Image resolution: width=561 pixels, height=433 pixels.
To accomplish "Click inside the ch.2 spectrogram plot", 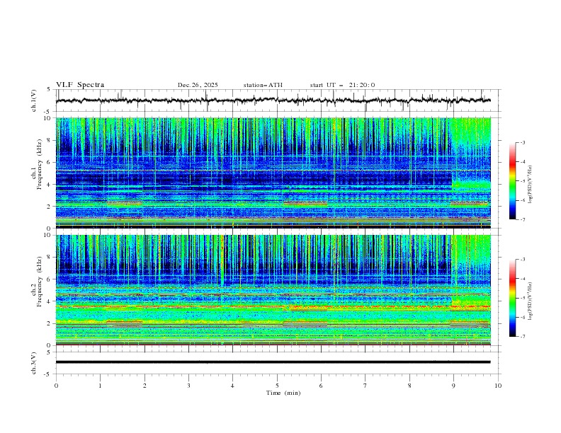I will click(273, 290).
